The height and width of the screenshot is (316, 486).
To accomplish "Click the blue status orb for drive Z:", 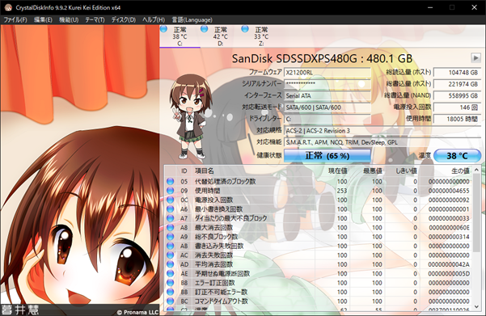I will (245, 29).
